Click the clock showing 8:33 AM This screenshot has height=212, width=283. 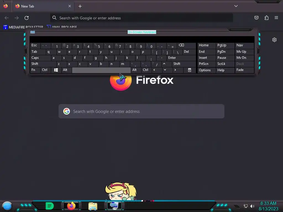click(268, 203)
